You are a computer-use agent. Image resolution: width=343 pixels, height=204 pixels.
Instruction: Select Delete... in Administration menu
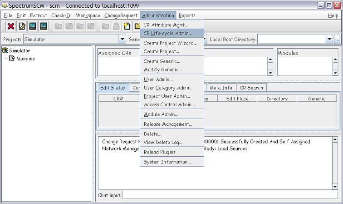coord(172,134)
